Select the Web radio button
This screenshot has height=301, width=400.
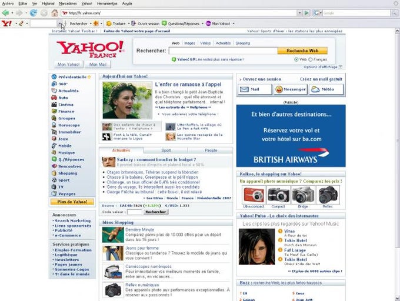[x=296, y=59]
